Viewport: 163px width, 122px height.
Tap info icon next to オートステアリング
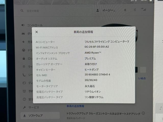pyautogui.click(x=143, y=113)
